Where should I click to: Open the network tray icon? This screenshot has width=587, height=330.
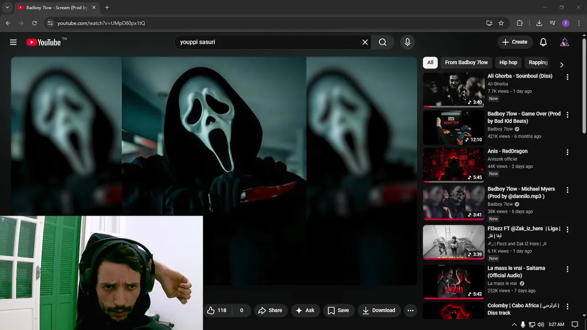532,324
